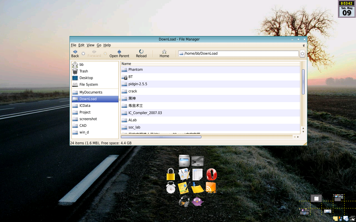Select the Phantom folder
Viewport: 356px width, 222px height.
(210, 70)
